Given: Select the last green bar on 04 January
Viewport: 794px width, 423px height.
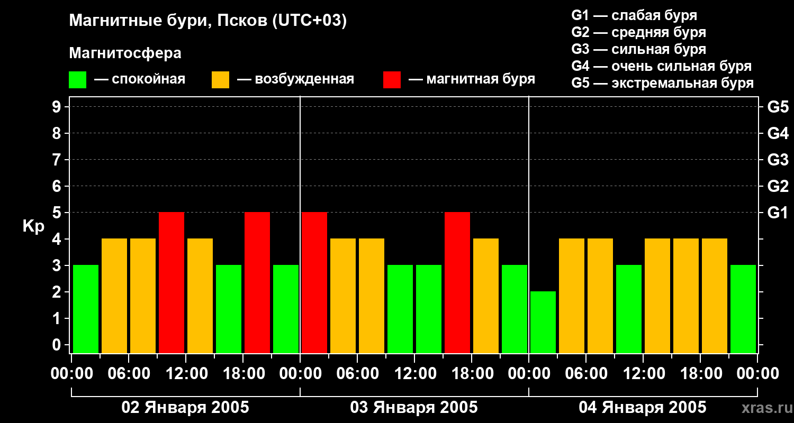Looking at the screenshot, I should point(743,309).
